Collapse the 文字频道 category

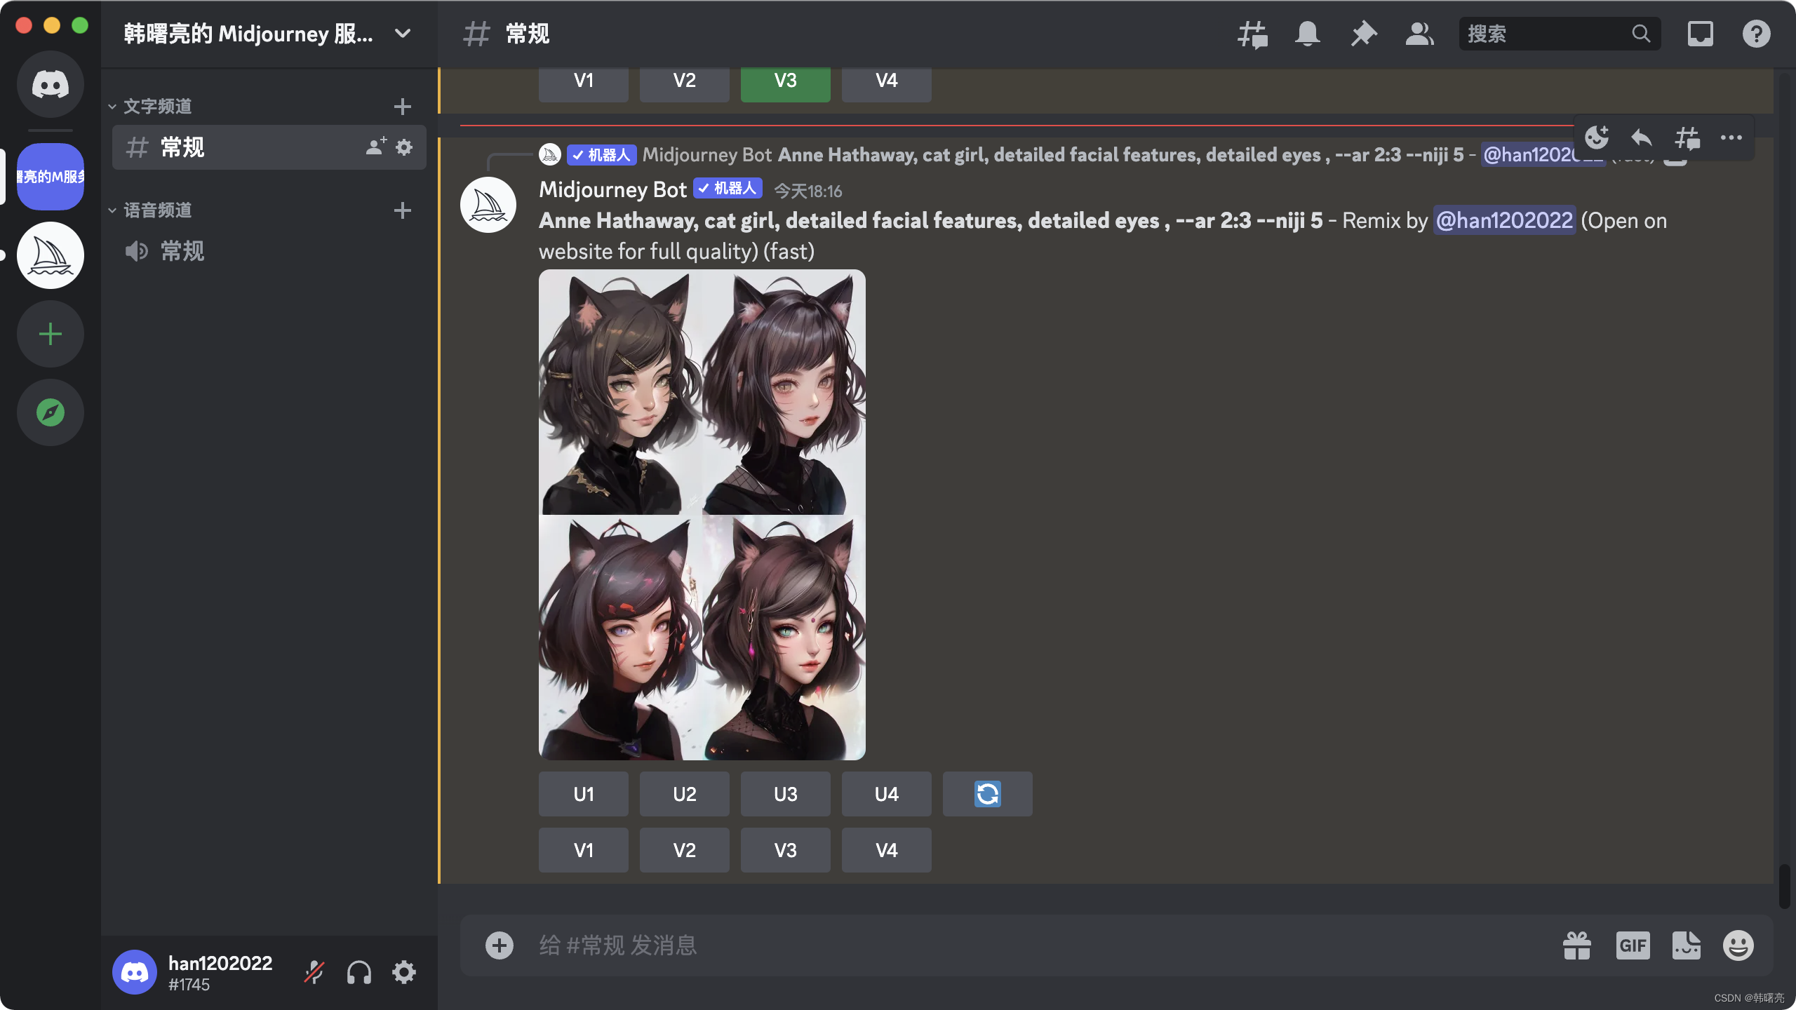coord(157,107)
